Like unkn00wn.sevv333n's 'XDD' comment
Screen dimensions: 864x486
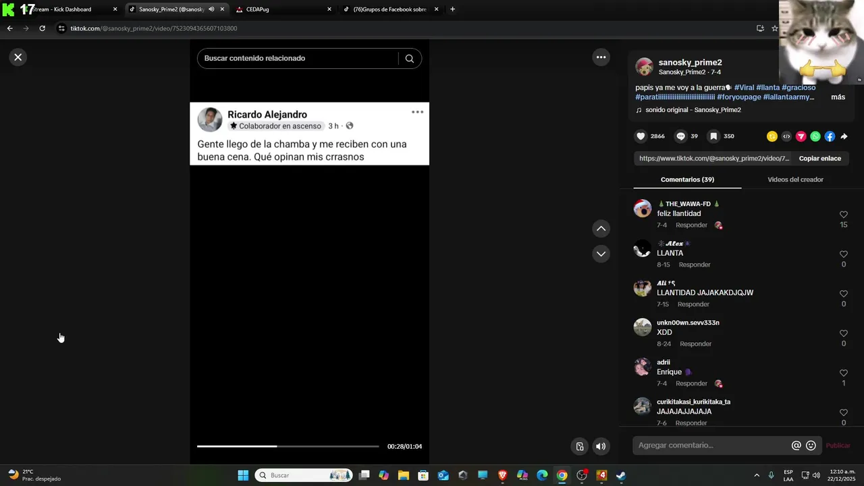(x=843, y=333)
